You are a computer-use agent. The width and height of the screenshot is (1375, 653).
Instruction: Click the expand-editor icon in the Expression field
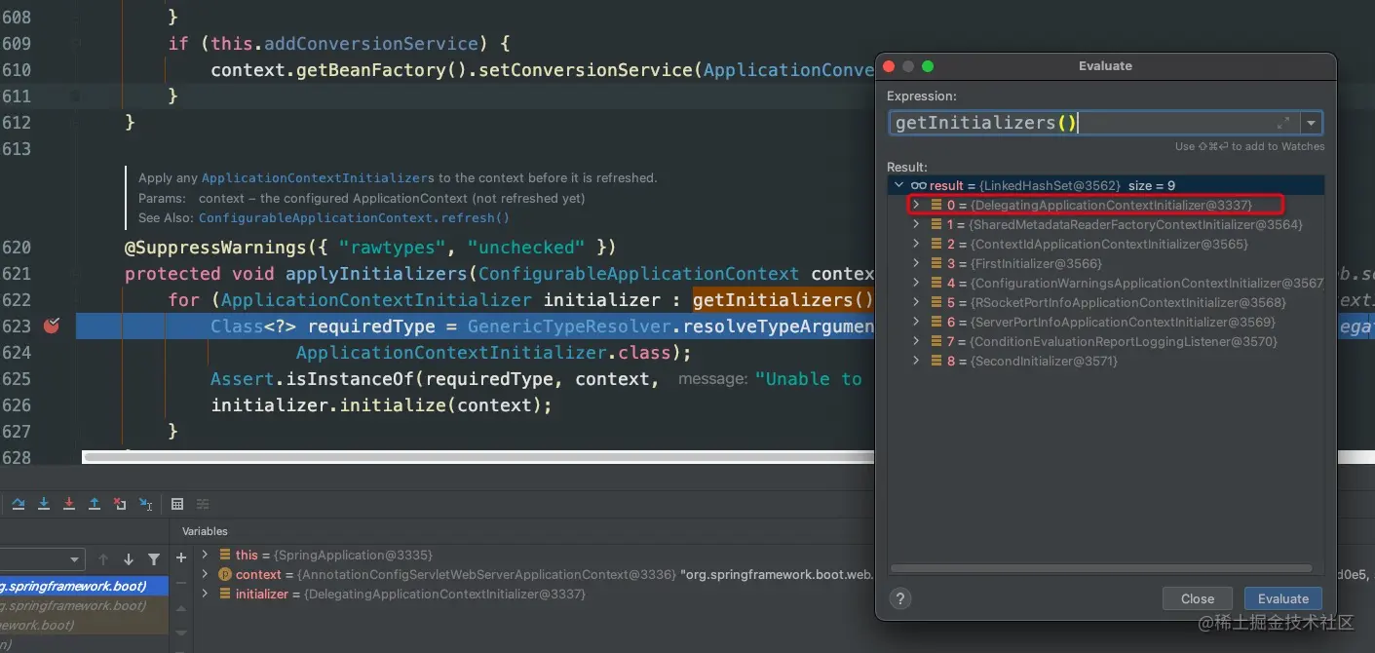click(x=1283, y=123)
